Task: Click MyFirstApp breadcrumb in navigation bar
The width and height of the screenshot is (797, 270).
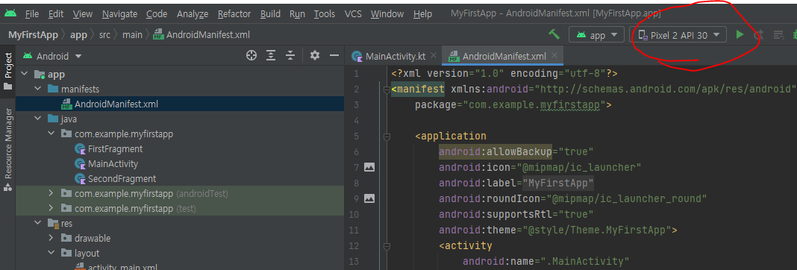Action: pos(33,35)
